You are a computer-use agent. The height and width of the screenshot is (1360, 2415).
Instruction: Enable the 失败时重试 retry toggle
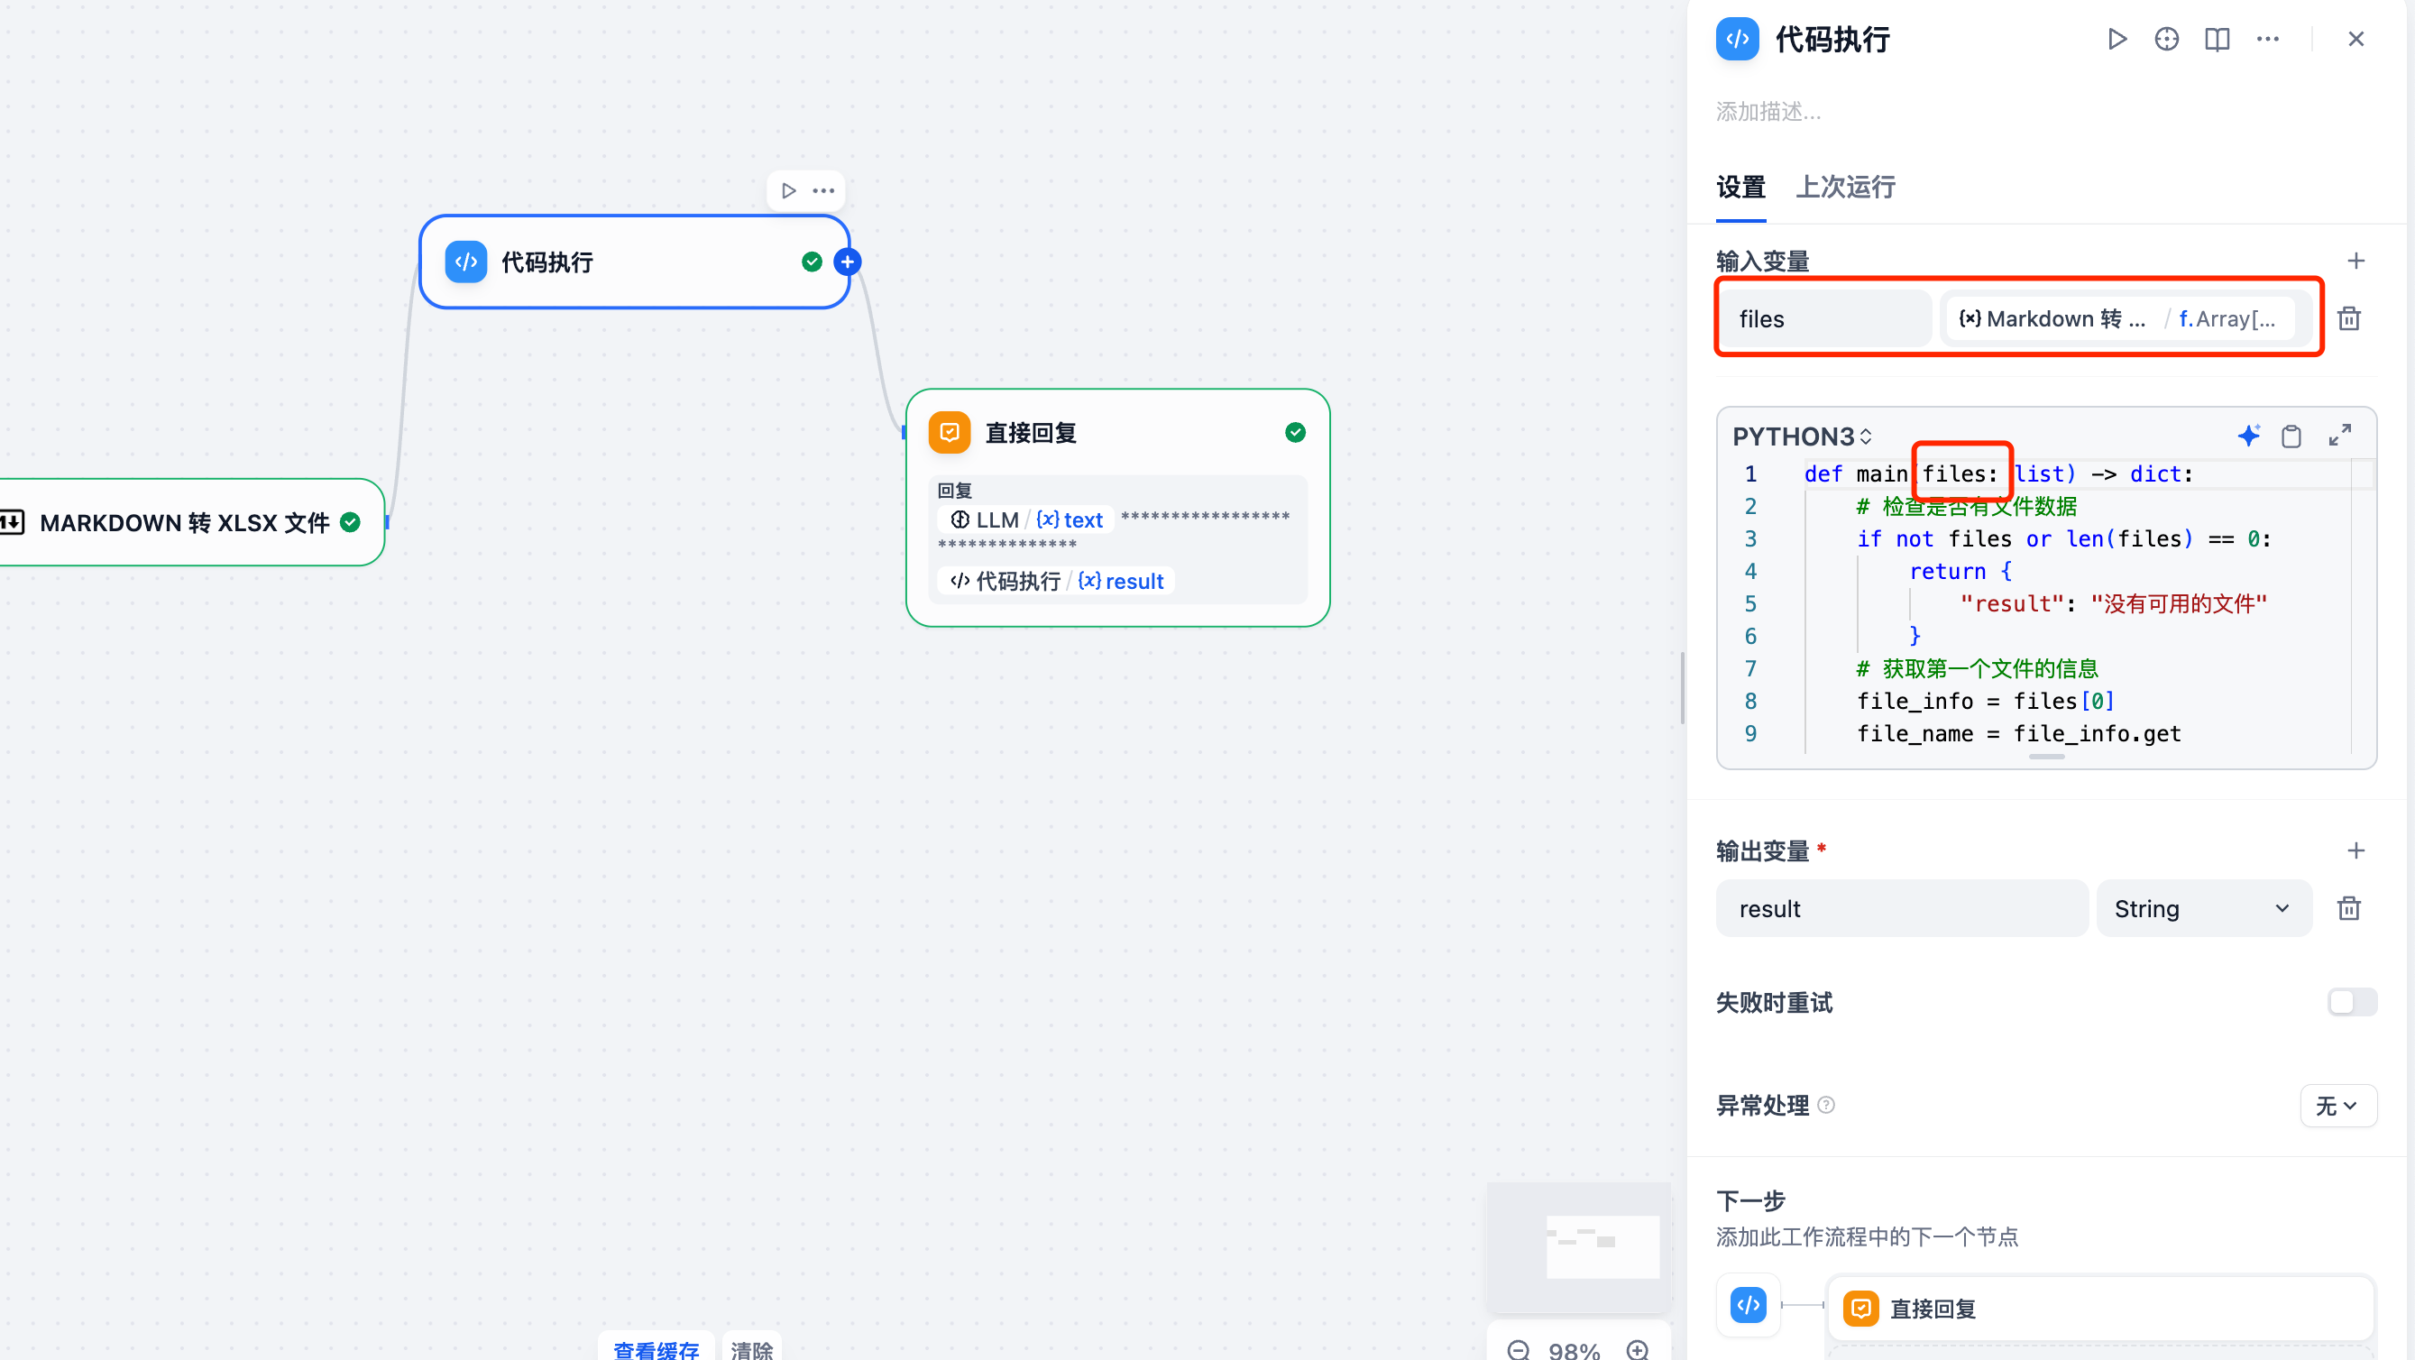[2352, 1002]
